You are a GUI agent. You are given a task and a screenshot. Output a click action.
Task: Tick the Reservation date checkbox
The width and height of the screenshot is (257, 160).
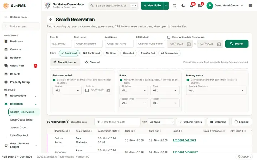click(169, 37)
